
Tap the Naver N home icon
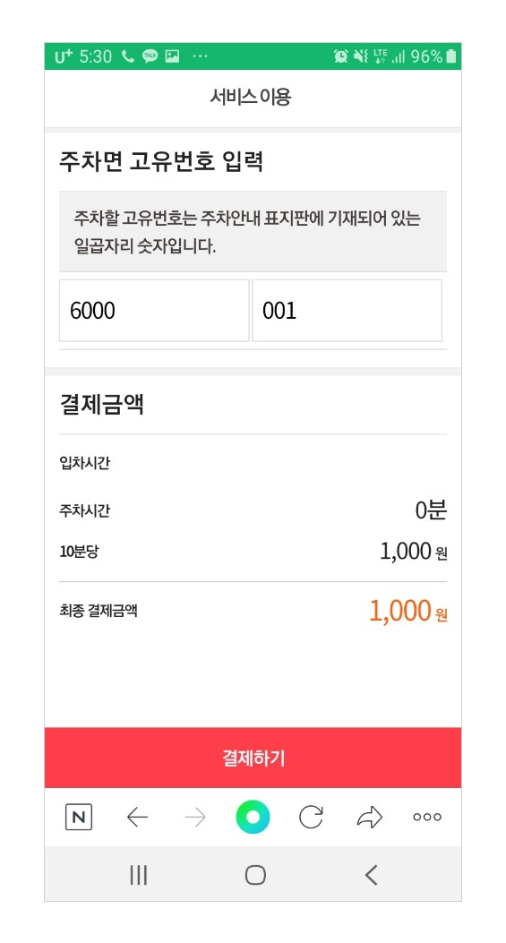tap(79, 817)
